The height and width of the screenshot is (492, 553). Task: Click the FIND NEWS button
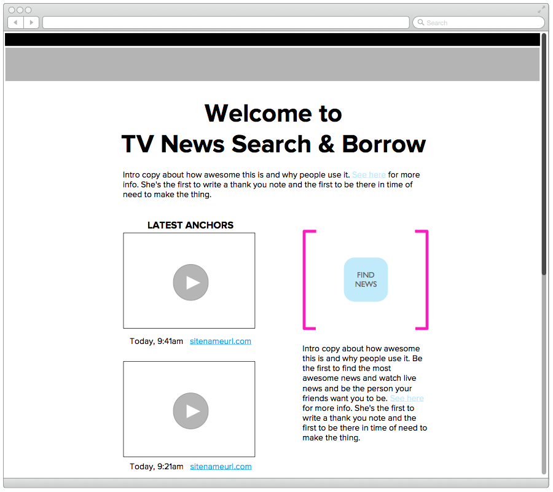[x=366, y=279]
